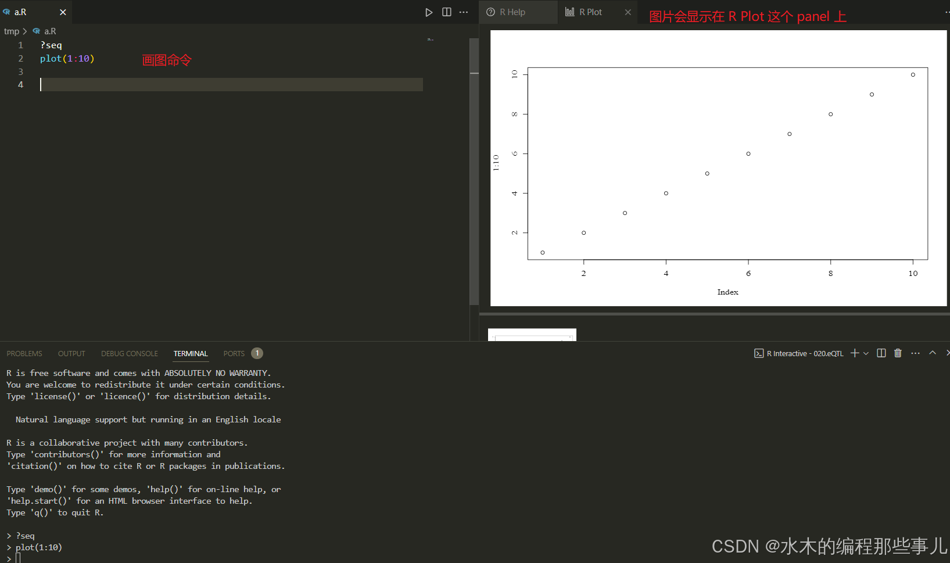950x563 pixels.
Task: Click the R icon on a.R tab
Action: [x=7, y=12]
